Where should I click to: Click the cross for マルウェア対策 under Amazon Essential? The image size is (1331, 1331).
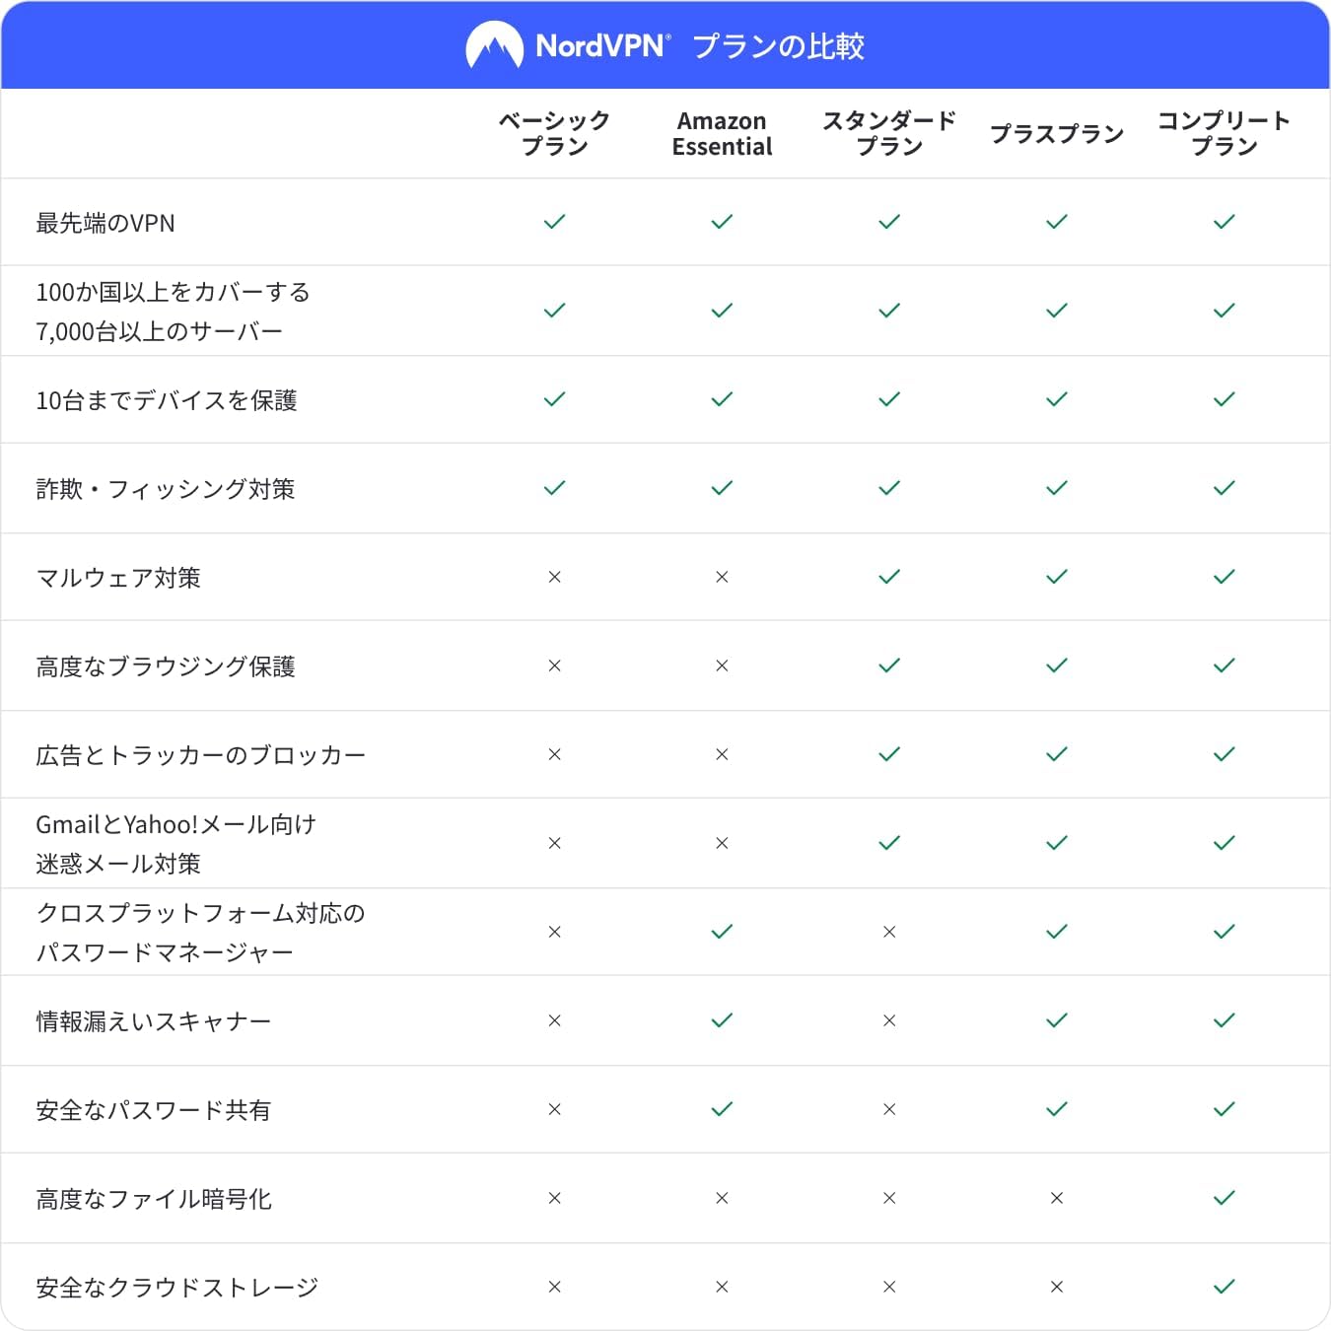coord(722,577)
